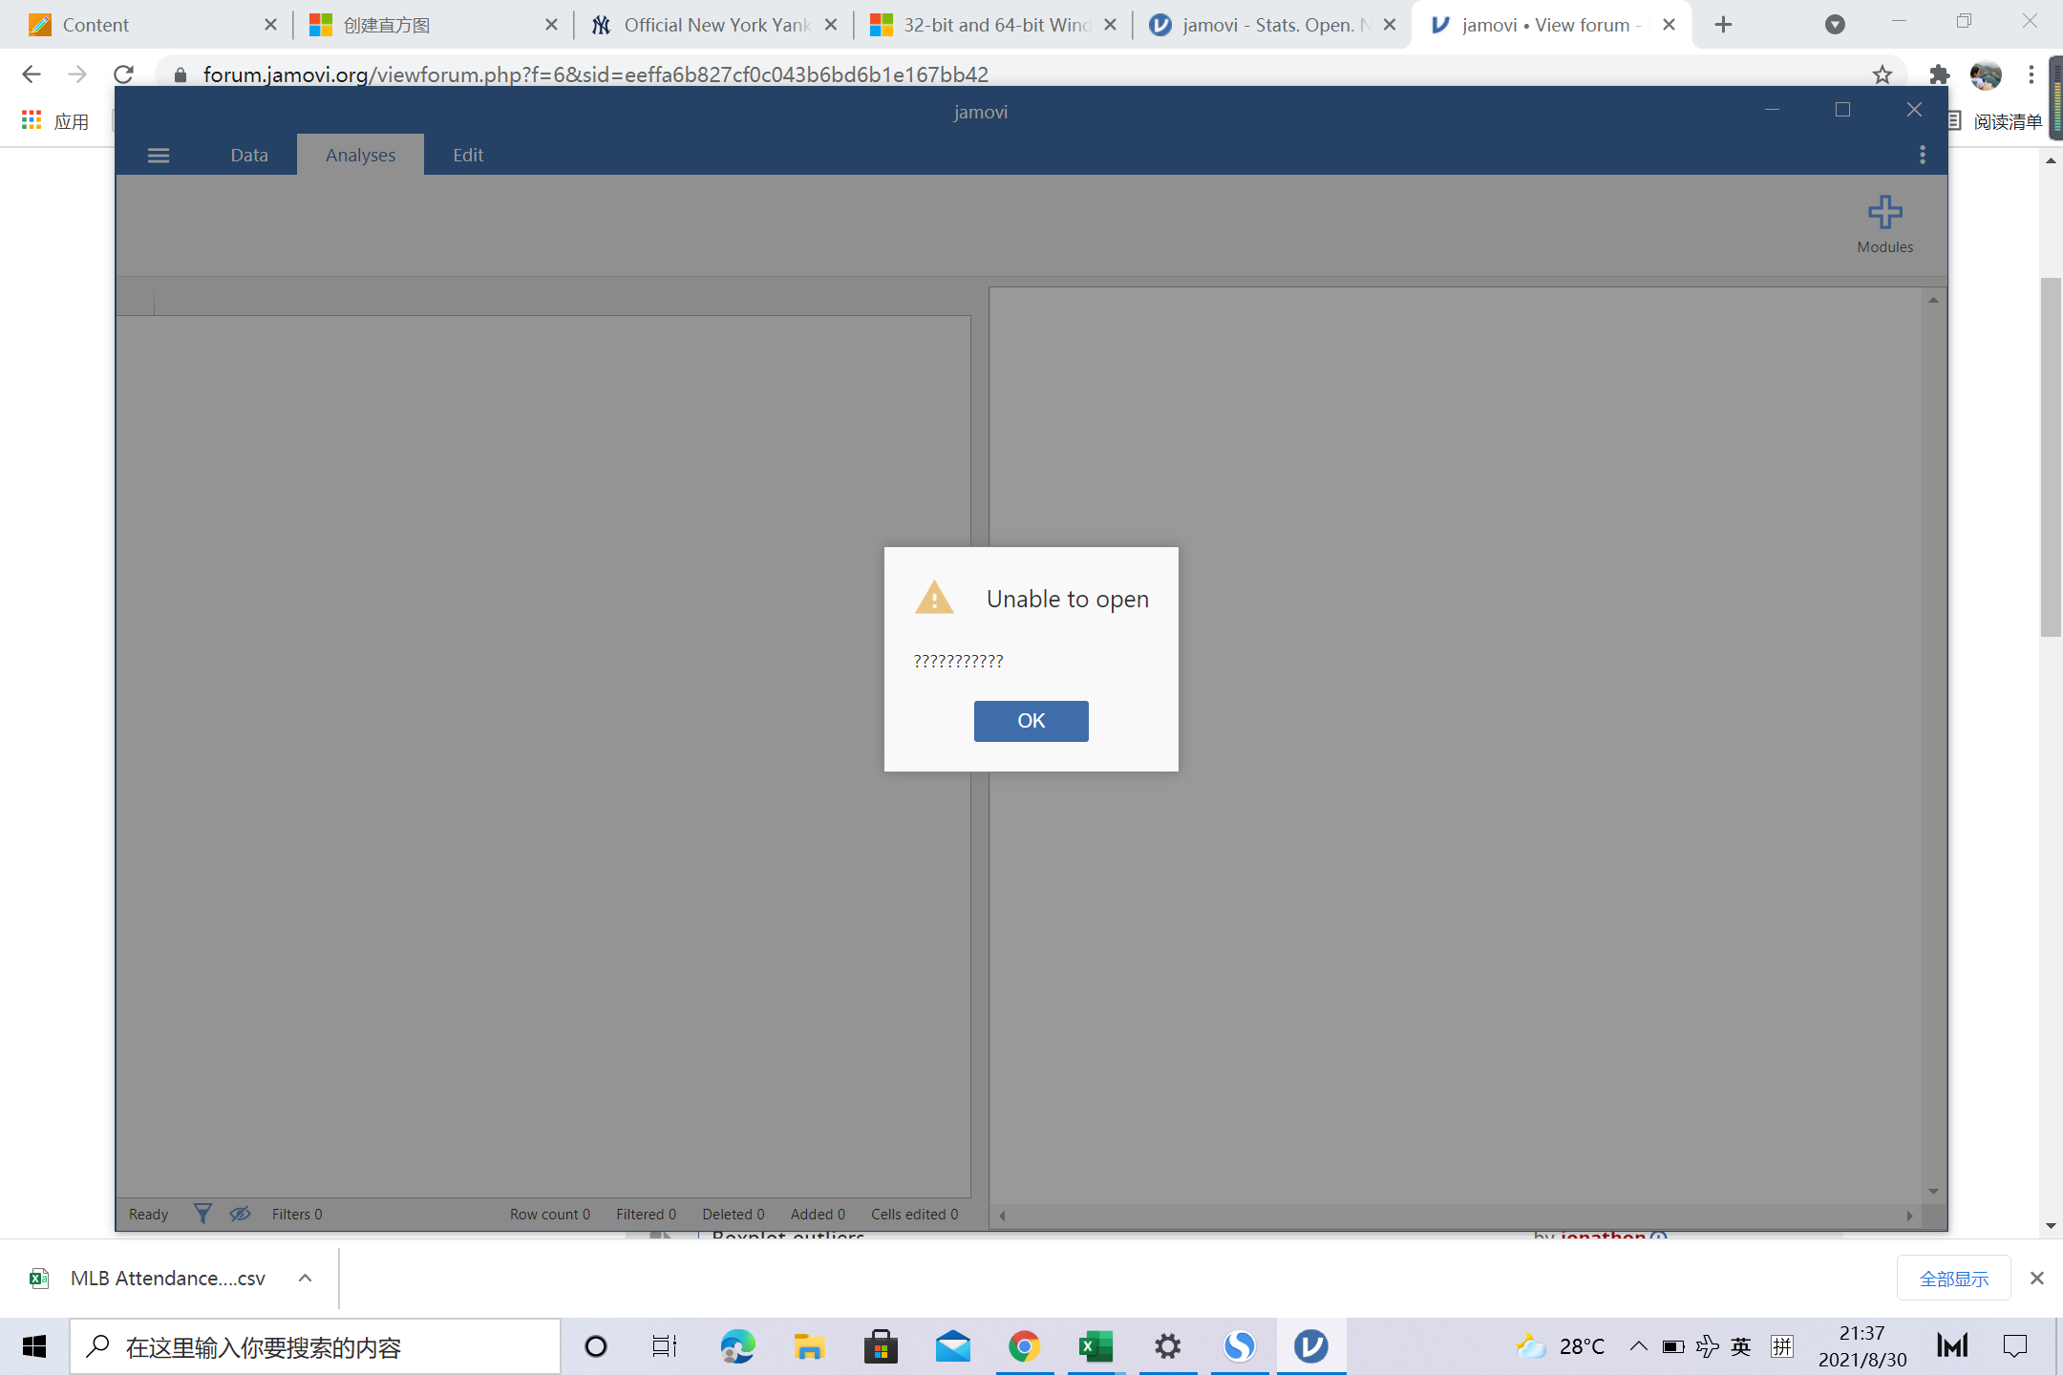Click the filter funnel icon in the status bar

202,1214
